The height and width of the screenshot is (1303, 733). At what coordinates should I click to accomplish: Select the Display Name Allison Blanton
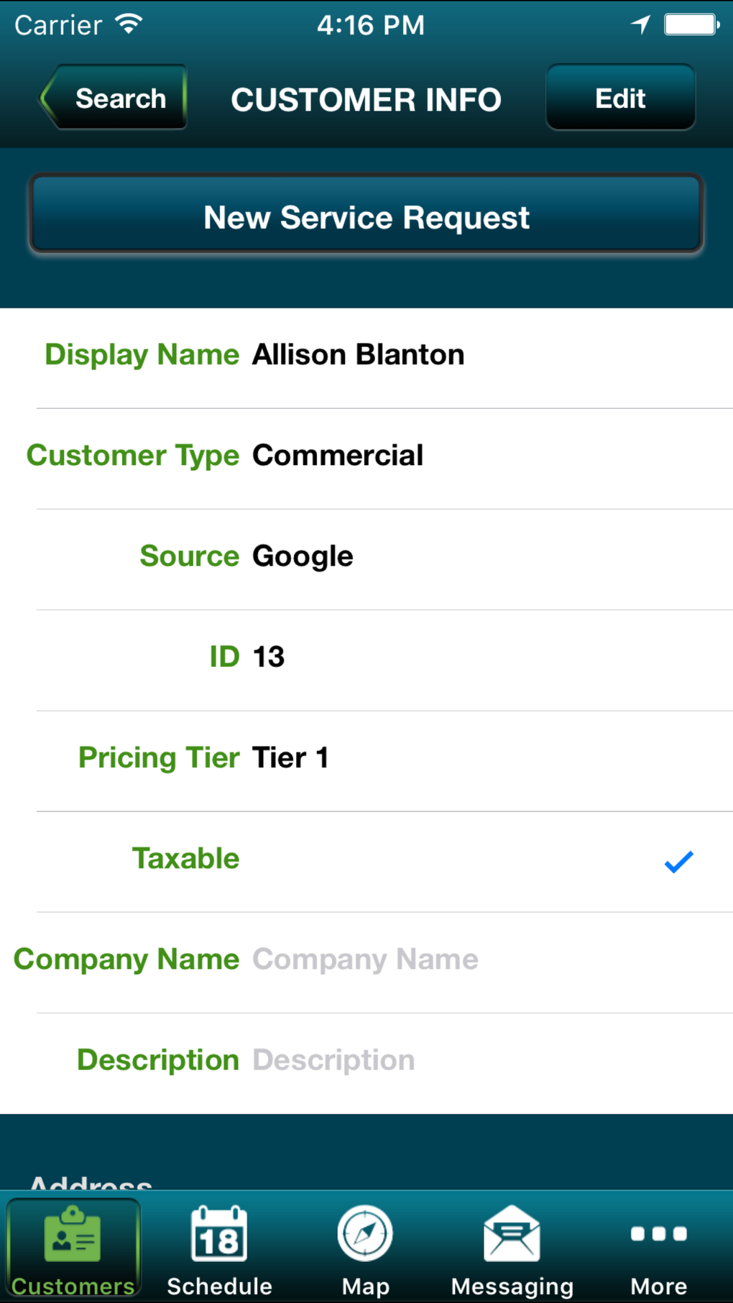tap(358, 355)
